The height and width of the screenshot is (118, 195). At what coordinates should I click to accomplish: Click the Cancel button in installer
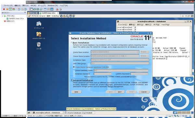[144, 92]
